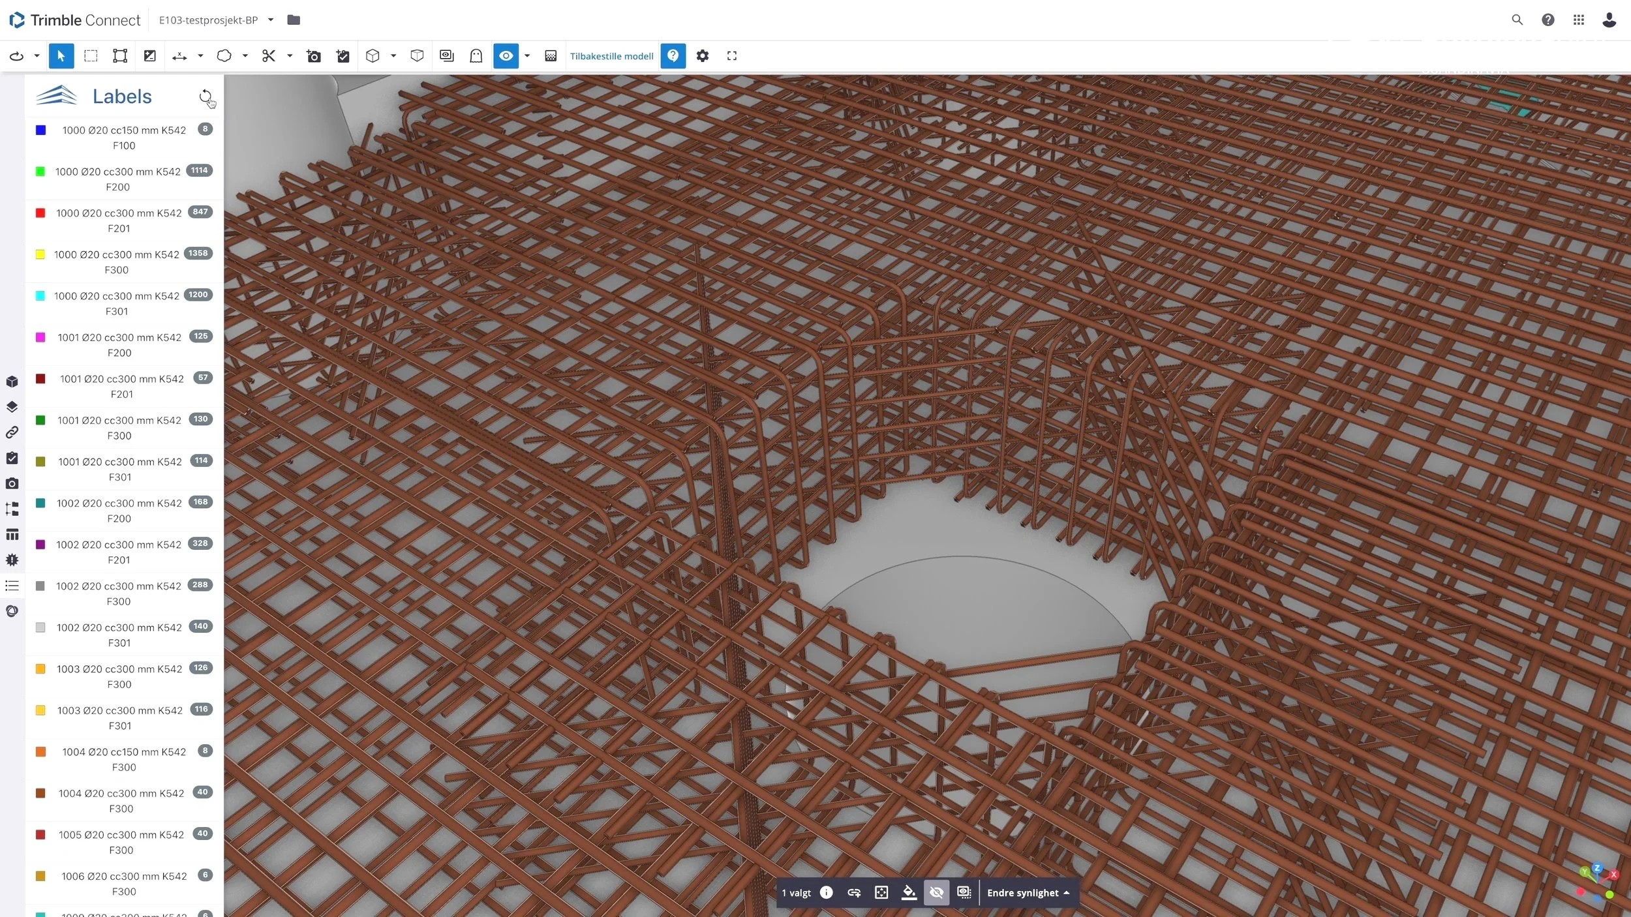The image size is (1631, 917).
Task: Create a new view with the camera icon
Action: point(314,56)
